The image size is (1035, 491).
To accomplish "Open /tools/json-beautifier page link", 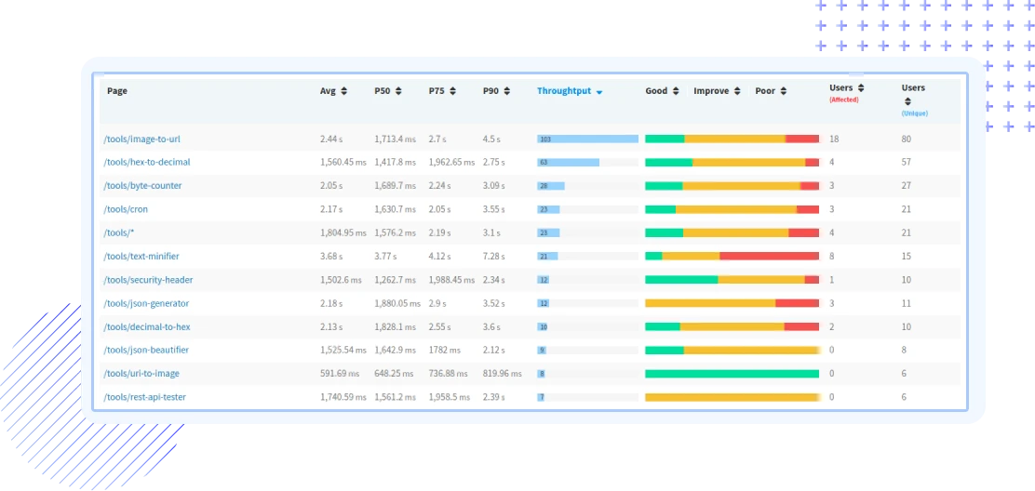I will (x=146, y=350).
